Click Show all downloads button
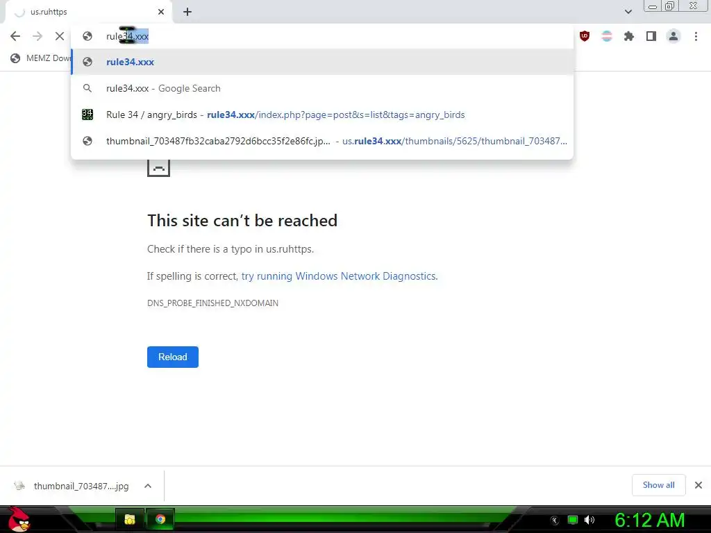Viewport: 711px width, 533px height. (x=658, y=485)
